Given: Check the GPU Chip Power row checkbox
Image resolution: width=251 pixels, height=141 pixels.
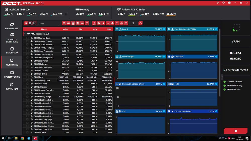Looking at the screenshot, I should click(27, 64).
